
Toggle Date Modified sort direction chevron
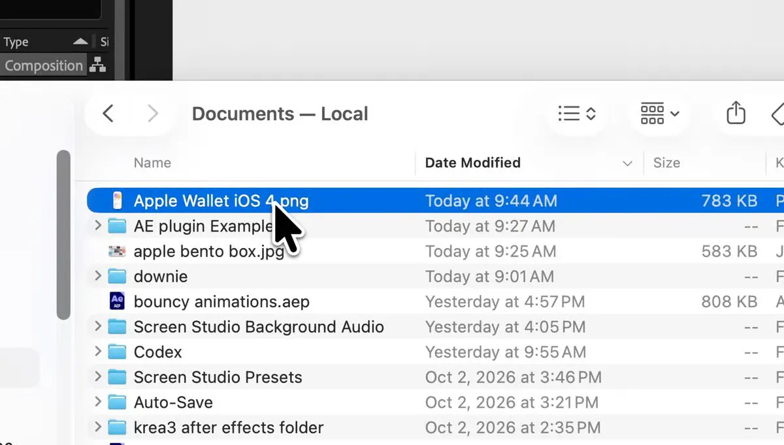(x=627, y=164)
